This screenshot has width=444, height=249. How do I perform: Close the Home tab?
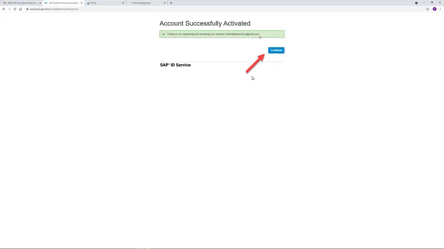(123, 3)
